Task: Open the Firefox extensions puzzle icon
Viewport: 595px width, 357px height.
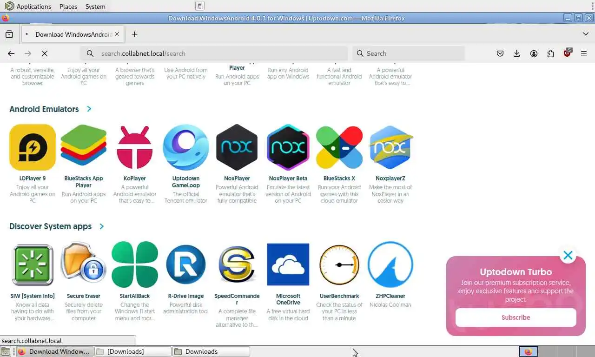Action: (550, 53)
